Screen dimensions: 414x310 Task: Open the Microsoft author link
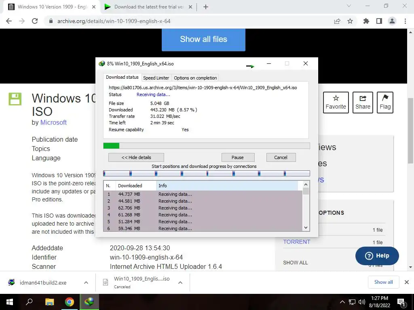click(x=53, y=123)
